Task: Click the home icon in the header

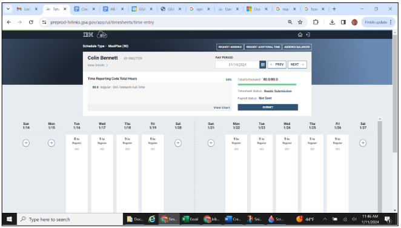Action: click(x=300, y=35)
